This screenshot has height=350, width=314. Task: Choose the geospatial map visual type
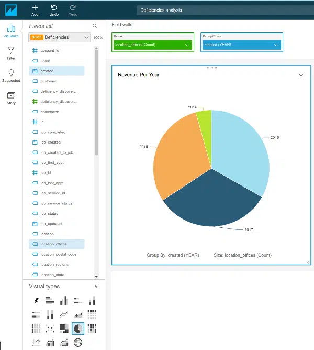(77, 343)
